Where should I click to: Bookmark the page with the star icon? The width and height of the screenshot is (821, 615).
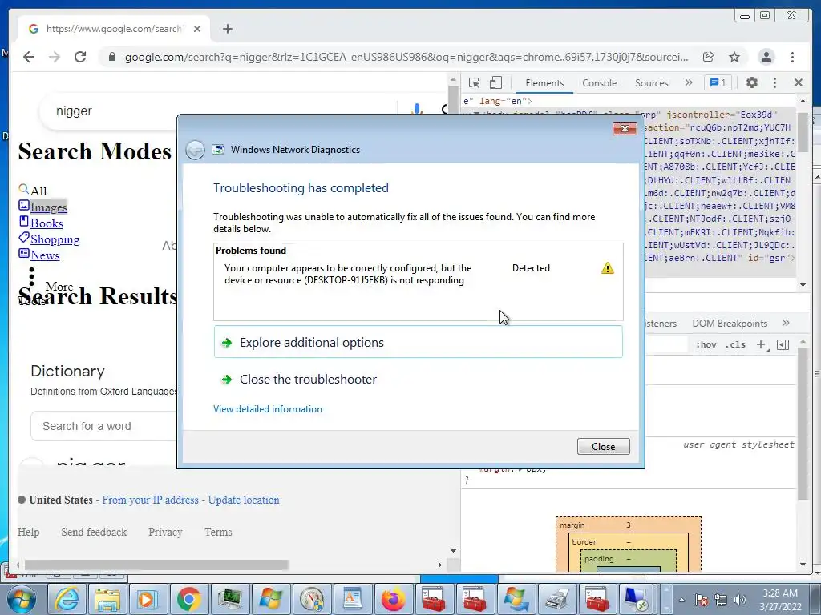tap(734, 57)
